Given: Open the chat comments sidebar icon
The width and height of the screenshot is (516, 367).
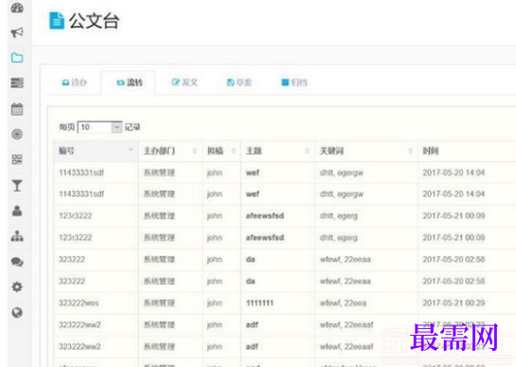Looking at the screenshot, I should click(17, 262).
